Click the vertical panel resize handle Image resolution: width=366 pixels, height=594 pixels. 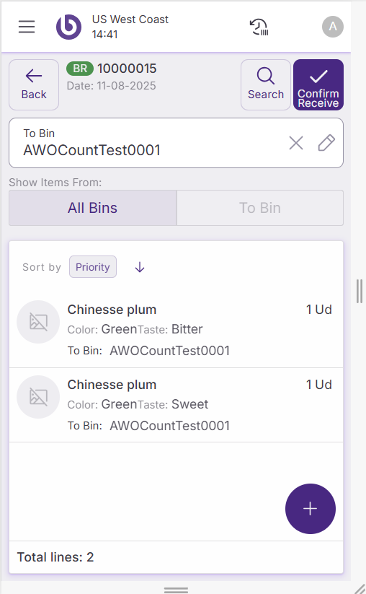(x=360, y=291)
